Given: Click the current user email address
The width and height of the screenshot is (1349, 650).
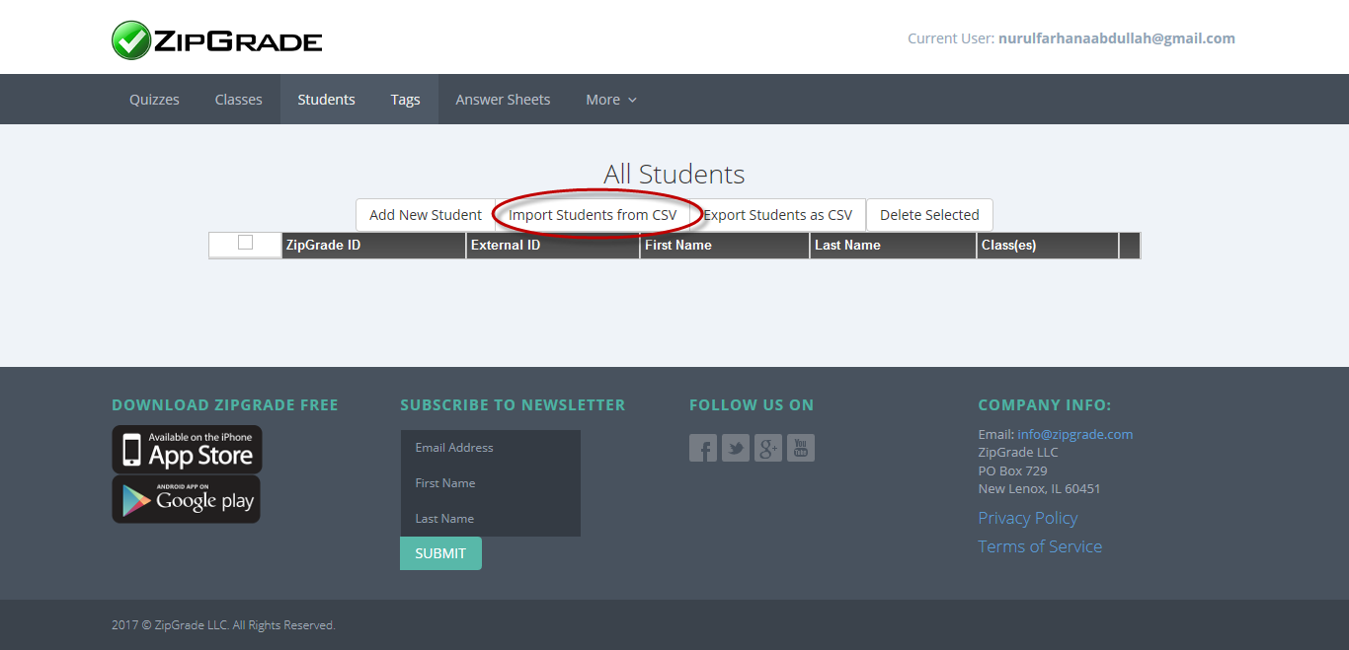Looking at the screenshot, I should (1117, 38).
